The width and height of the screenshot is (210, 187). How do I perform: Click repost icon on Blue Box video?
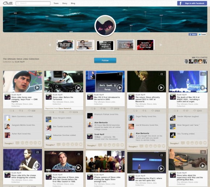tap(203, 152)
